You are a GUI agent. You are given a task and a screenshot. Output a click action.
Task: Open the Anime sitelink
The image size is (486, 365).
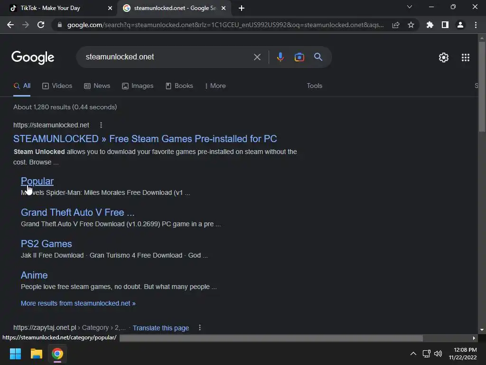click(x=34, y=275)
